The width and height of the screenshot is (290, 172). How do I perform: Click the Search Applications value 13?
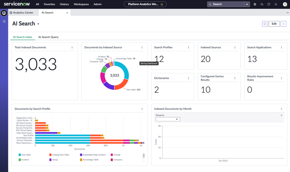[x=252, y=59]
